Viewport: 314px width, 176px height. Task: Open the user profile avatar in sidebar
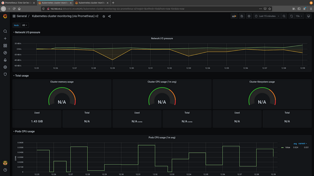coord(5,163)
